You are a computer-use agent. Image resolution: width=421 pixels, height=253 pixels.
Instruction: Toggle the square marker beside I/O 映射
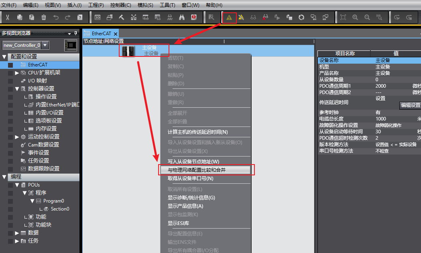pos(10,81)
